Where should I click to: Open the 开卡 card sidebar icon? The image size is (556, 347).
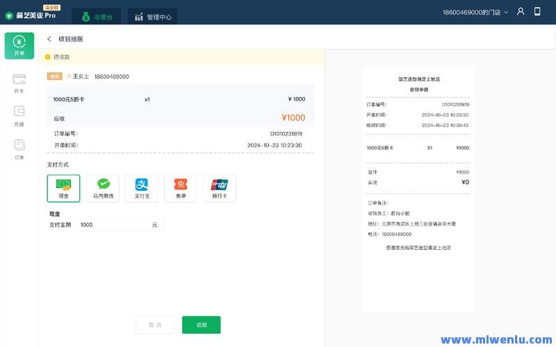[x=19, y=83]
